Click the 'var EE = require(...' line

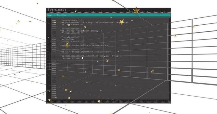point(86,52)
